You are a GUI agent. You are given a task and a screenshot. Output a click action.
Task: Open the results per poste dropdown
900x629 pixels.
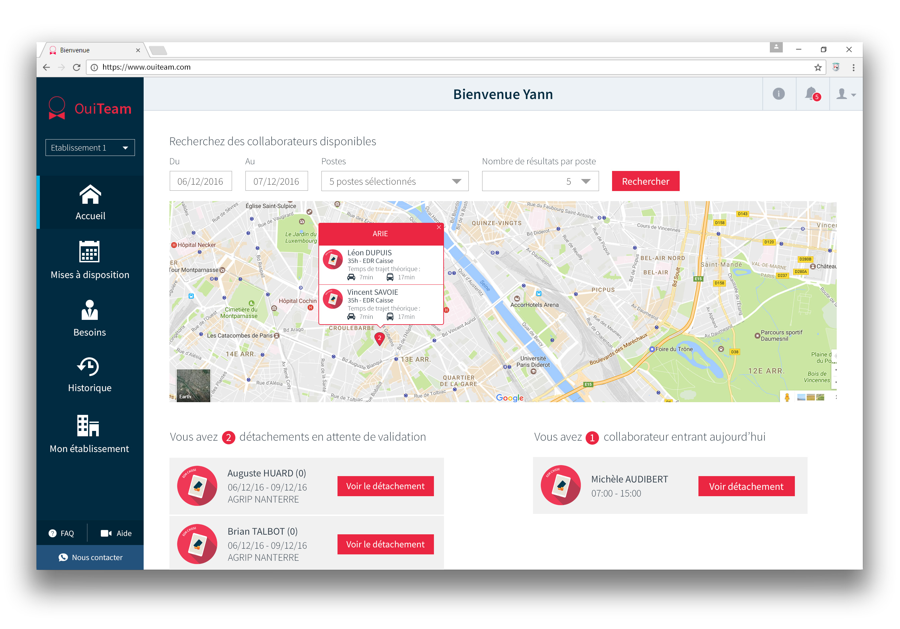[540, 181]
